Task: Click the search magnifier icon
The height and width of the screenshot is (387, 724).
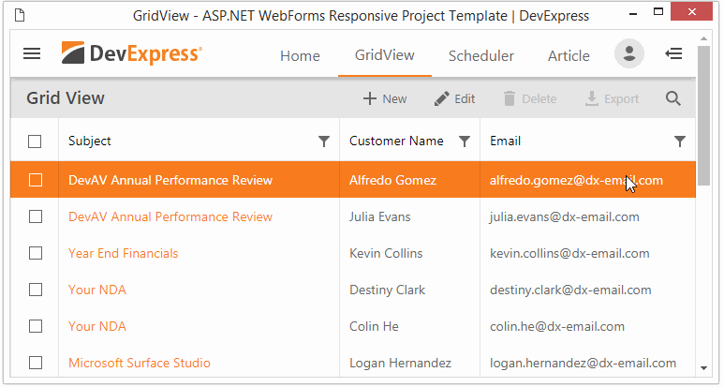Action: click(x=672, y=98)
